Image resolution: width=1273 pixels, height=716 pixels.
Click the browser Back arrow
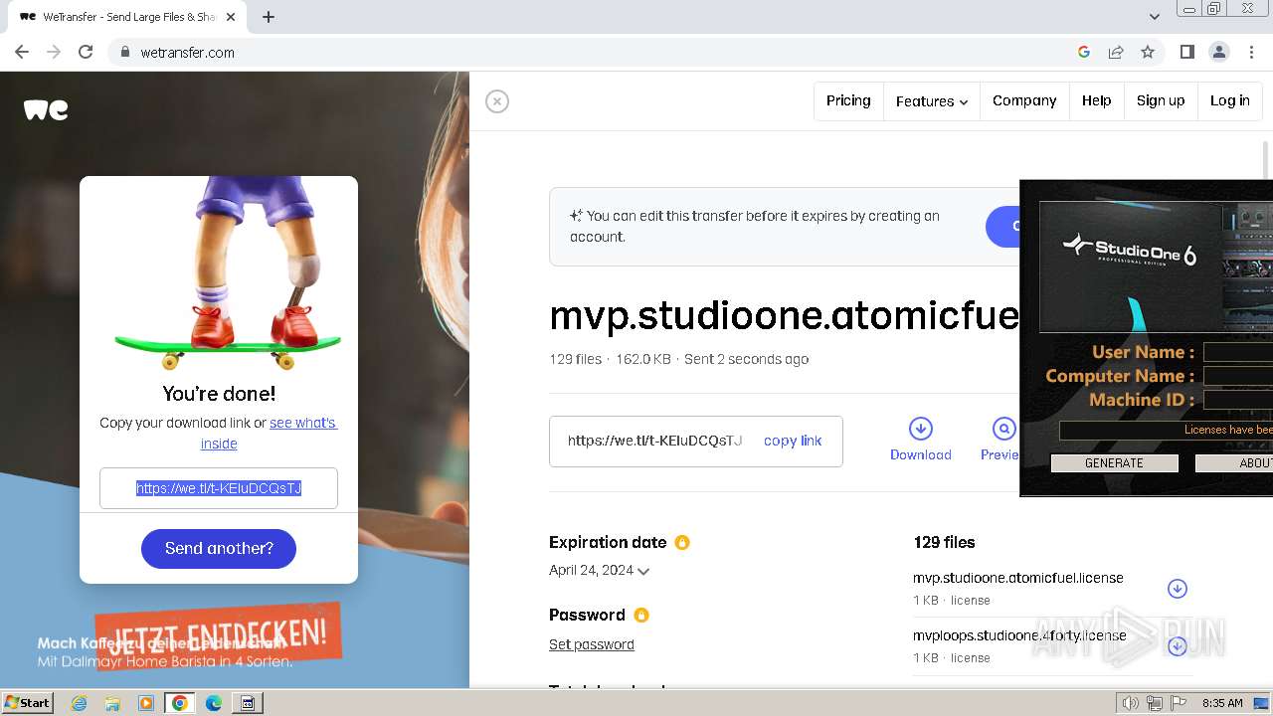coord(22,52)
